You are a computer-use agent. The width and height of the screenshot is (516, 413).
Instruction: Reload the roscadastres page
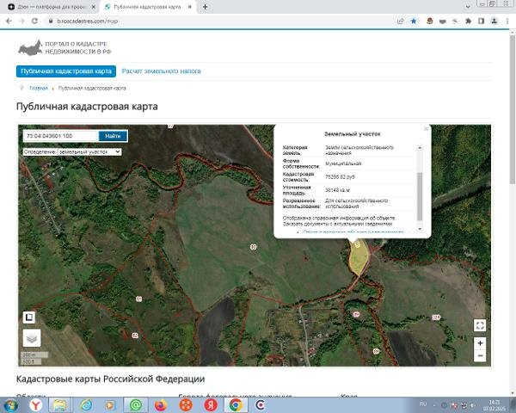pos(34,21)
